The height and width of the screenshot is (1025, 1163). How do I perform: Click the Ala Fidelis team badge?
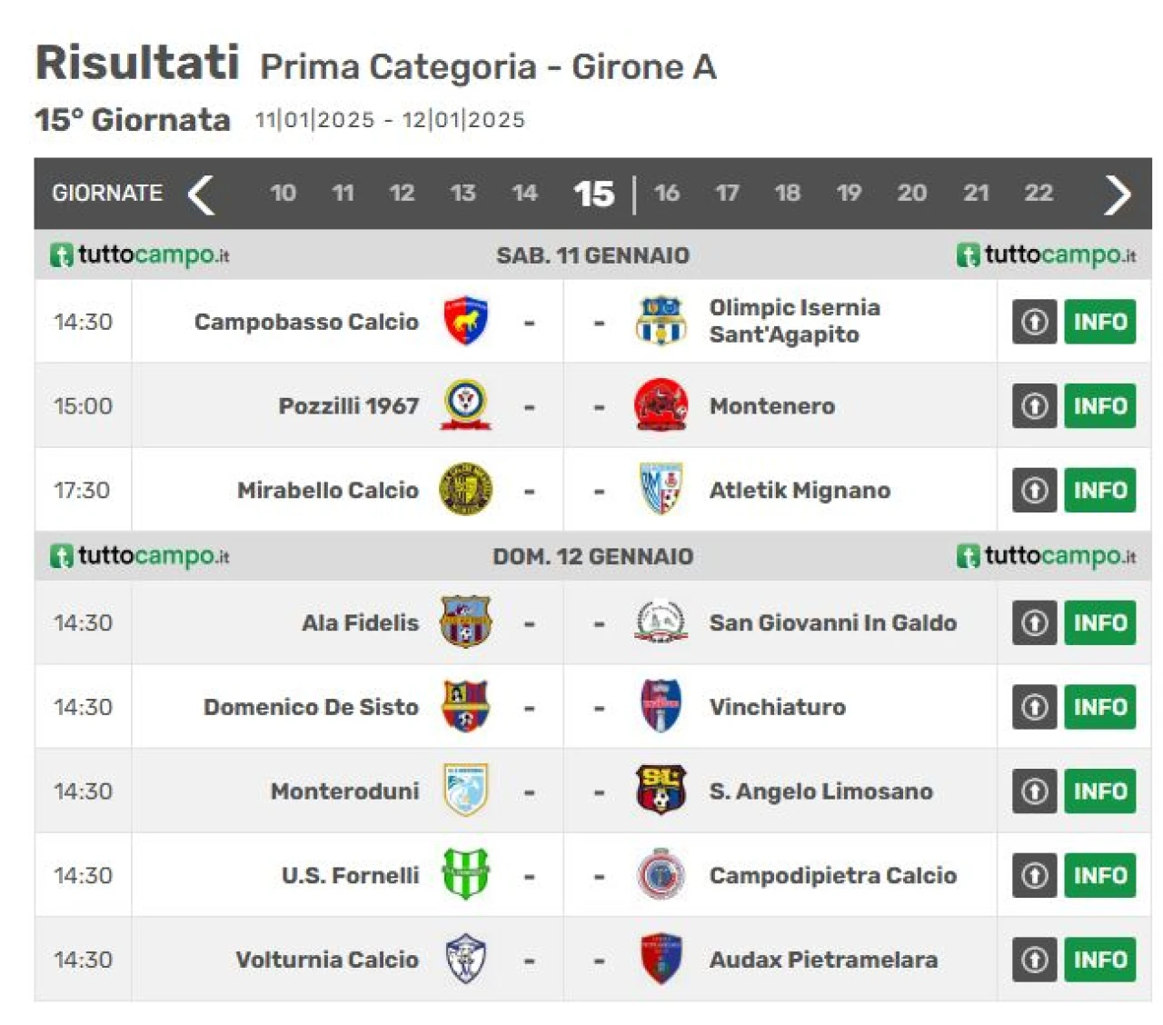tap(466, 622)
